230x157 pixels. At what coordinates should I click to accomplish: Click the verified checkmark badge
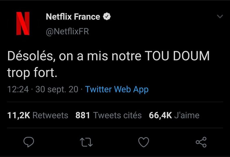click(107, 17)
